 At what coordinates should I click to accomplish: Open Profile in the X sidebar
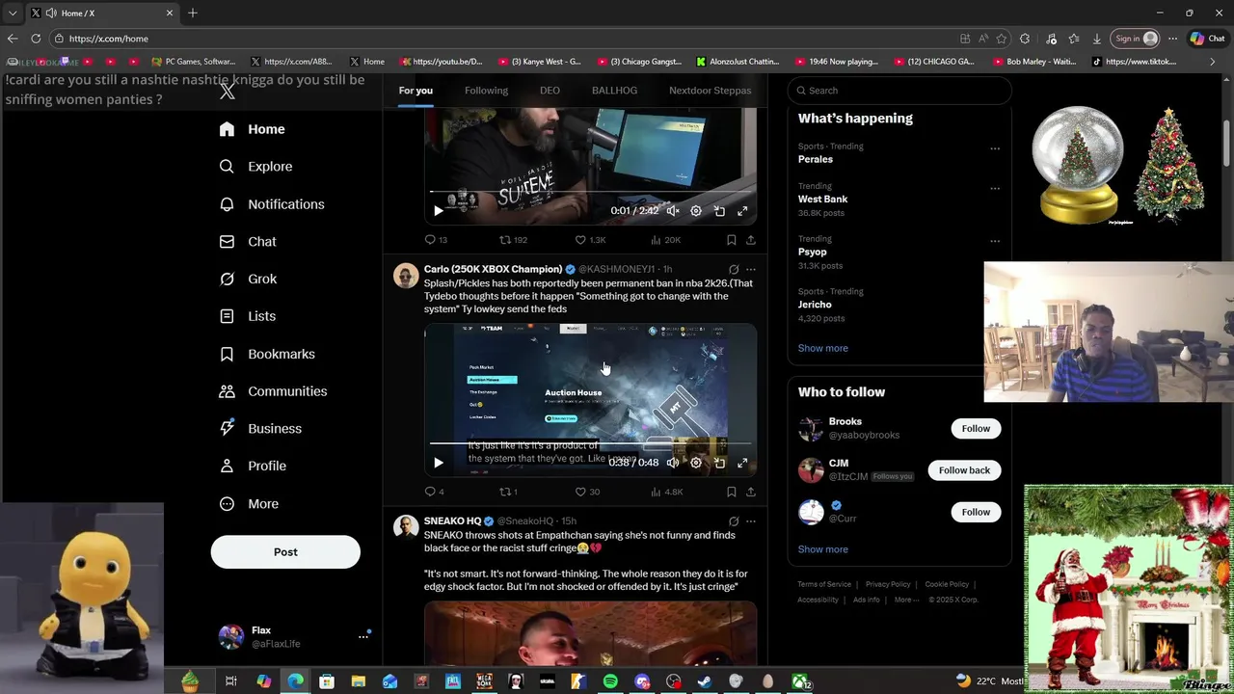click(x=253, y=466)
